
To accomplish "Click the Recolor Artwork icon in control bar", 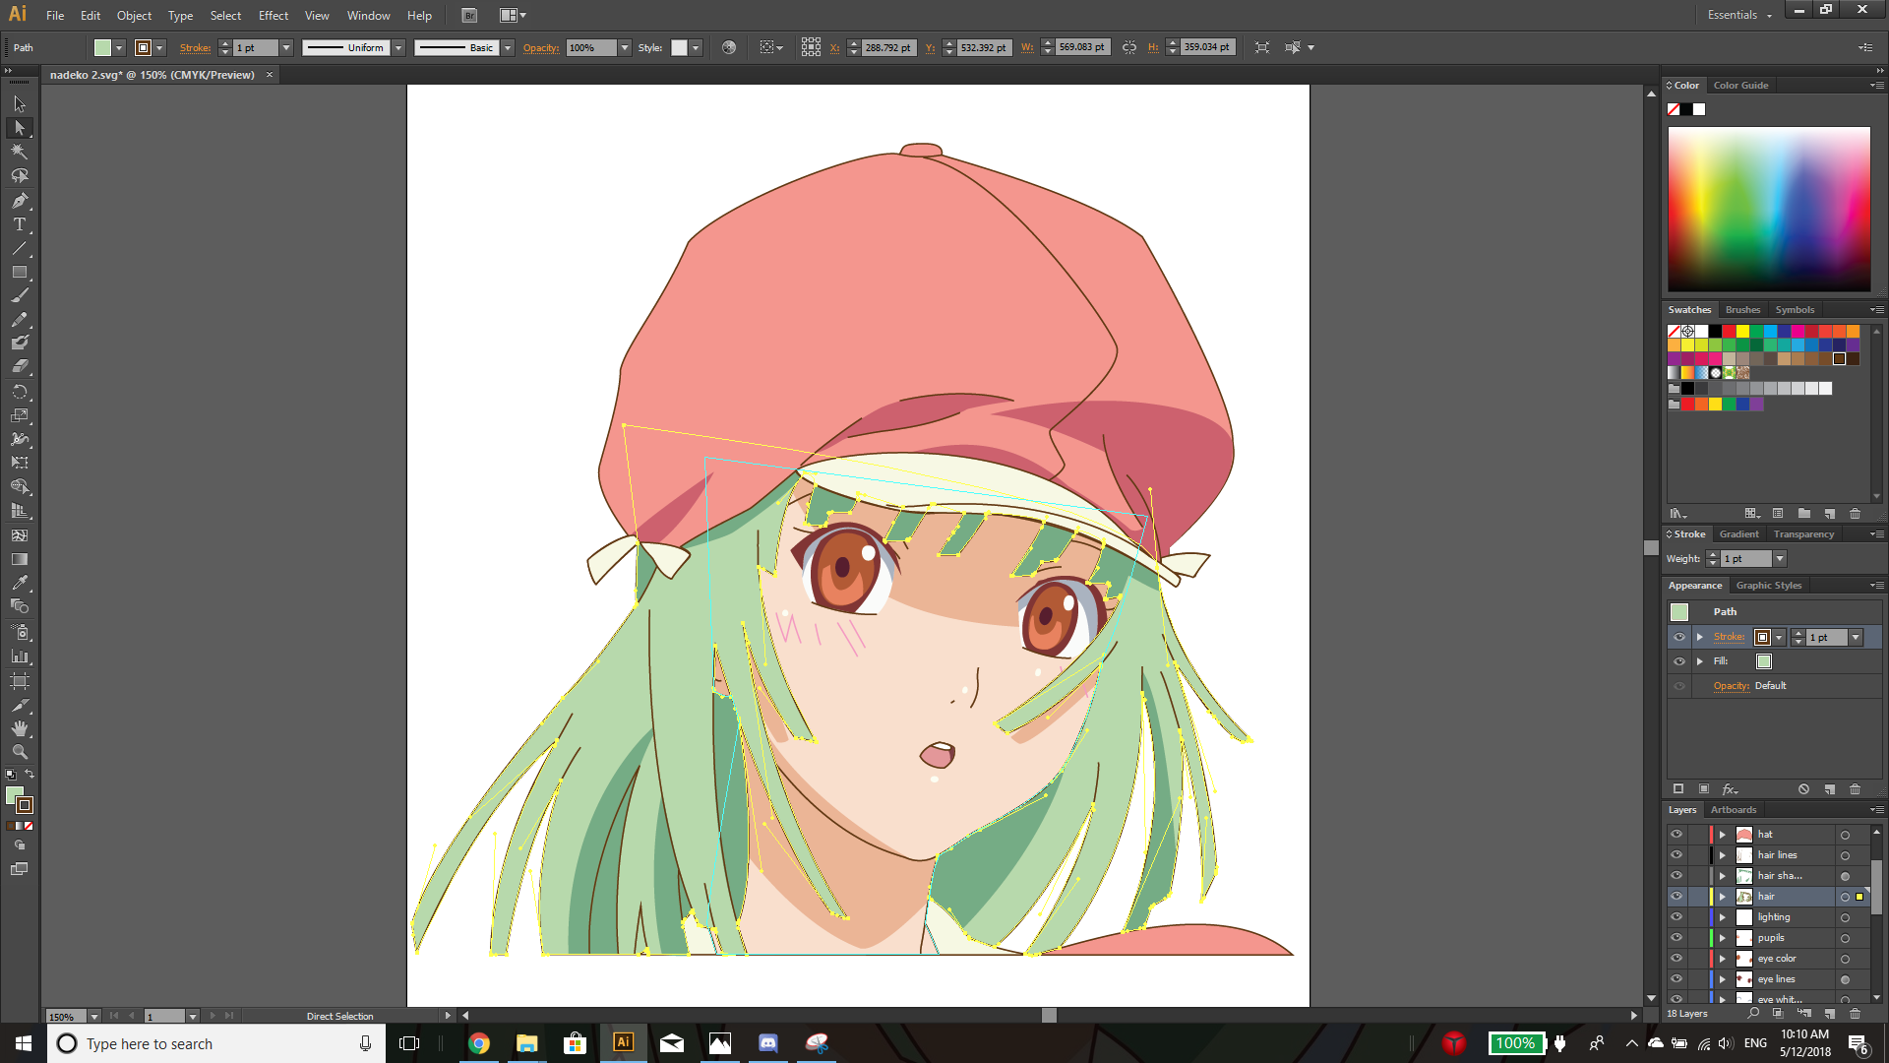I will [729, 47].
